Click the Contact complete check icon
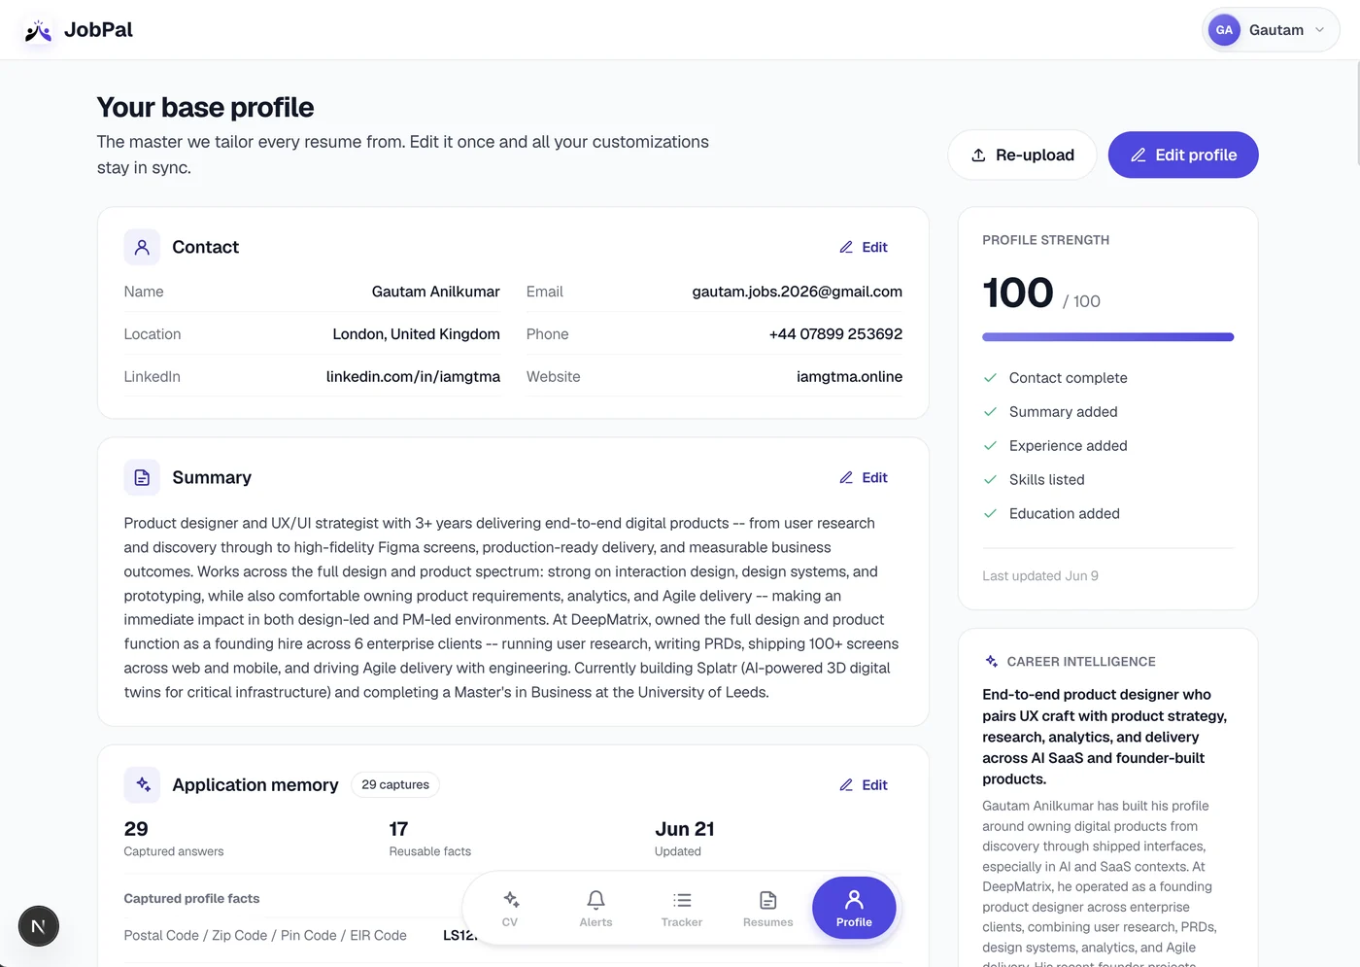Viewport: 1360px width, 967px height. pos(990,378)
